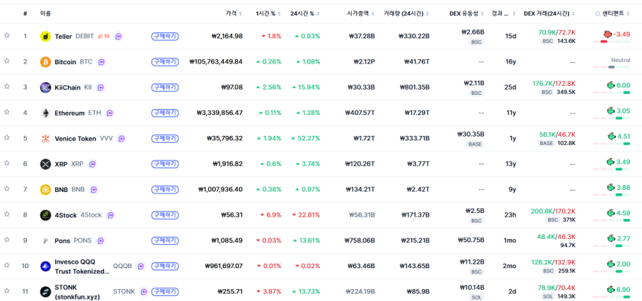Open KiiChain logo icon
This screenshot has width=642, height=301.
click(46, 87)
